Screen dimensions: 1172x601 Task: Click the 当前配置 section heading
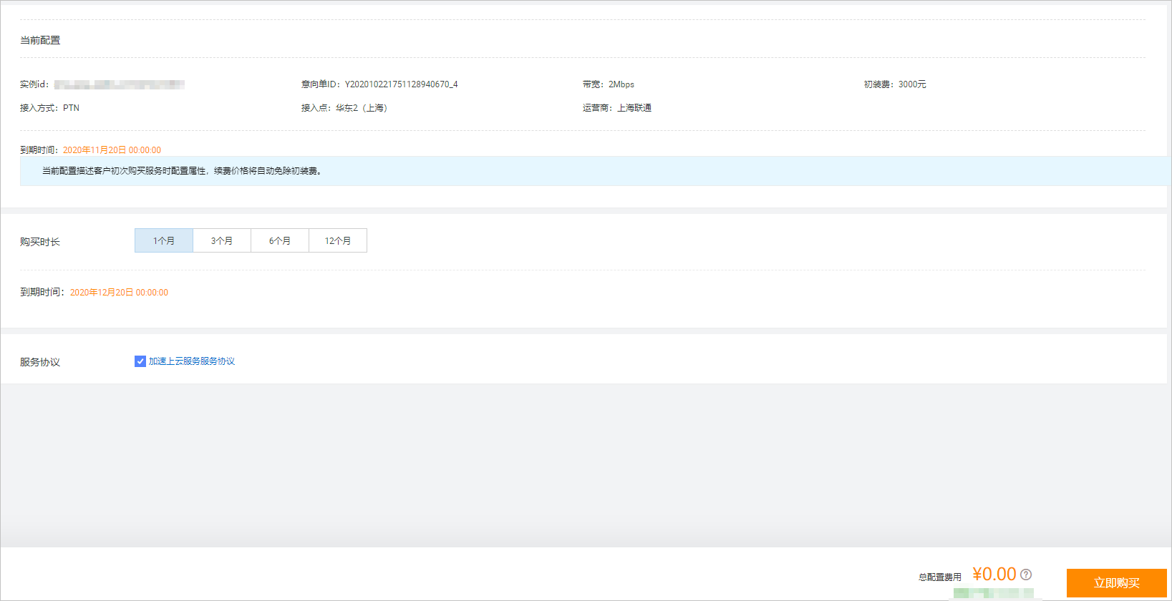40,40
